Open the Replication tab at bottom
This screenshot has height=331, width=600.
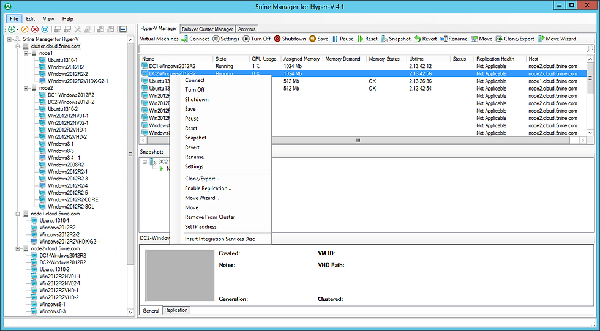176,310
